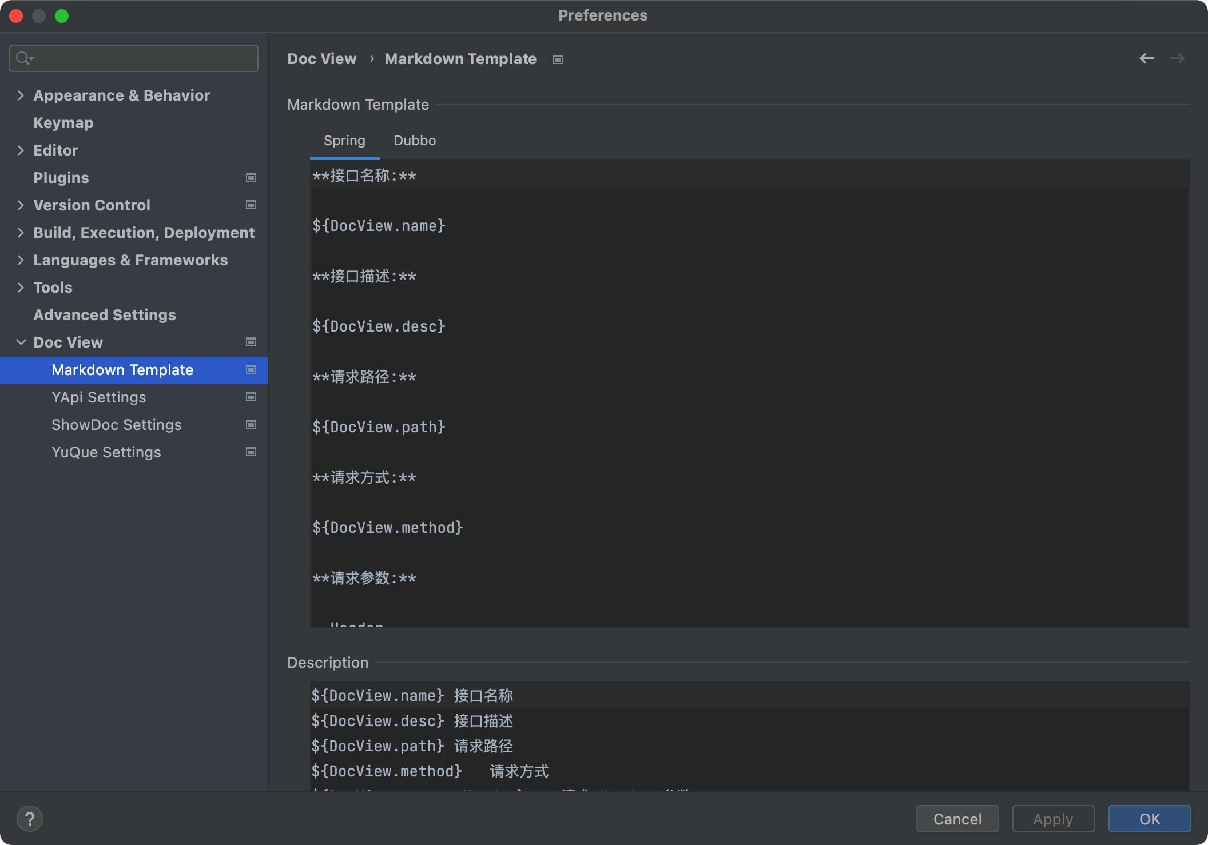Select Keymap in settings list

[x=63, y=122]
